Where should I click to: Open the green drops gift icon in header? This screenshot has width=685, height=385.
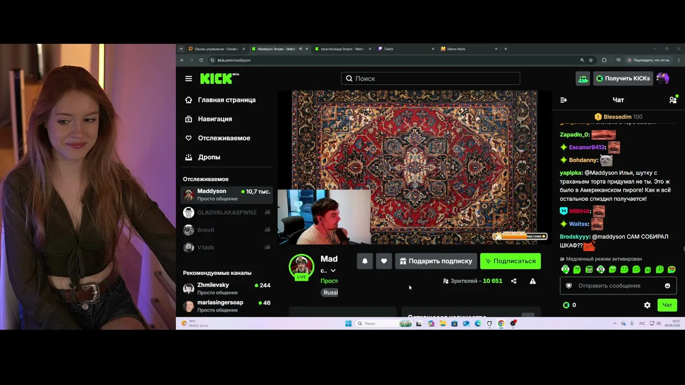tap(583, 79)
